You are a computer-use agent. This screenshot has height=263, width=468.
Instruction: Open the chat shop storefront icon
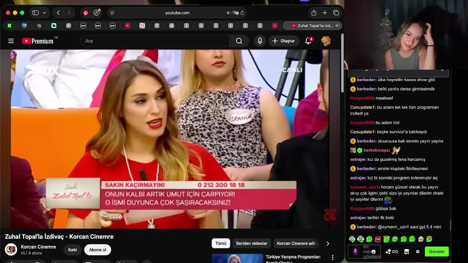tap(406, 252)
